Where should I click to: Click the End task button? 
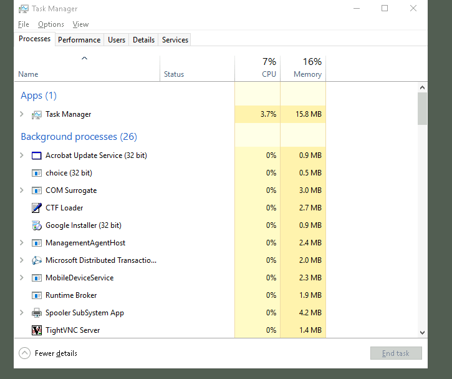[396, 353]
